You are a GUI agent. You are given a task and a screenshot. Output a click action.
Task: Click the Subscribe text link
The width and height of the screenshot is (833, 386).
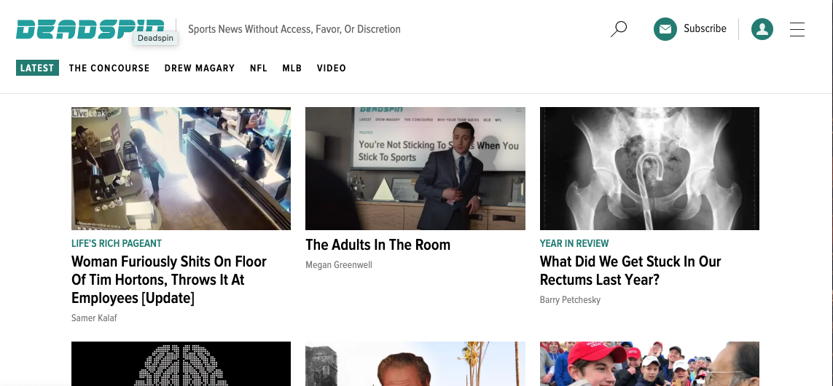click(x=705, y=28)
